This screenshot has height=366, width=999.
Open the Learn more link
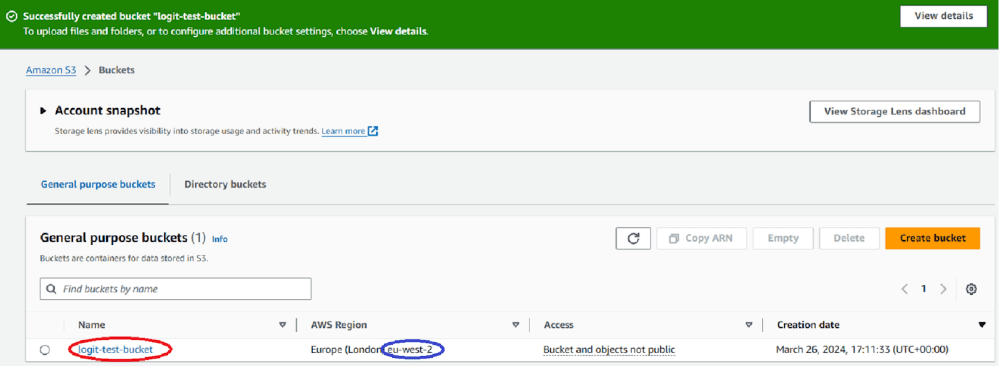(343, 131)
